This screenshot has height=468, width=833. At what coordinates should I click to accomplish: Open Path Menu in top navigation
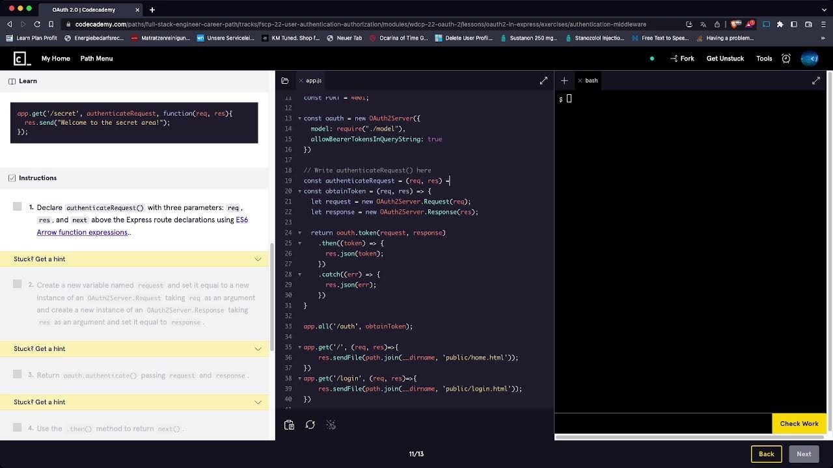pyautogui.click(x=96, y=58)
